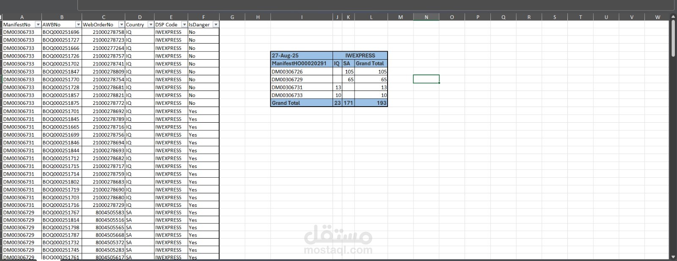677x261 pixels.
Task: Click AWB cell BOQ000251802
Action: click(62, 182)
